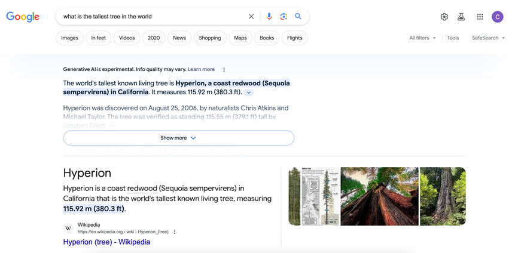Select the 2020 filter chip
This screenshot has height=253, width=512.
tap(154, 38)
